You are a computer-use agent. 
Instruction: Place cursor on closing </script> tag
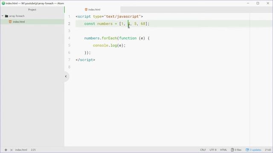(x=85, y=60)
